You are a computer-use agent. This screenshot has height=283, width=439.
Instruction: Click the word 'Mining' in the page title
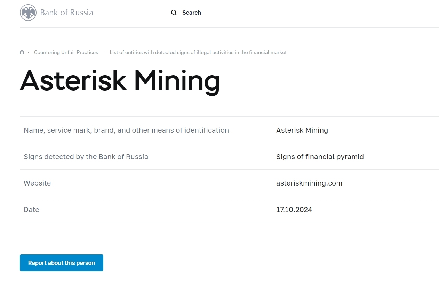[x=177, y=81]
